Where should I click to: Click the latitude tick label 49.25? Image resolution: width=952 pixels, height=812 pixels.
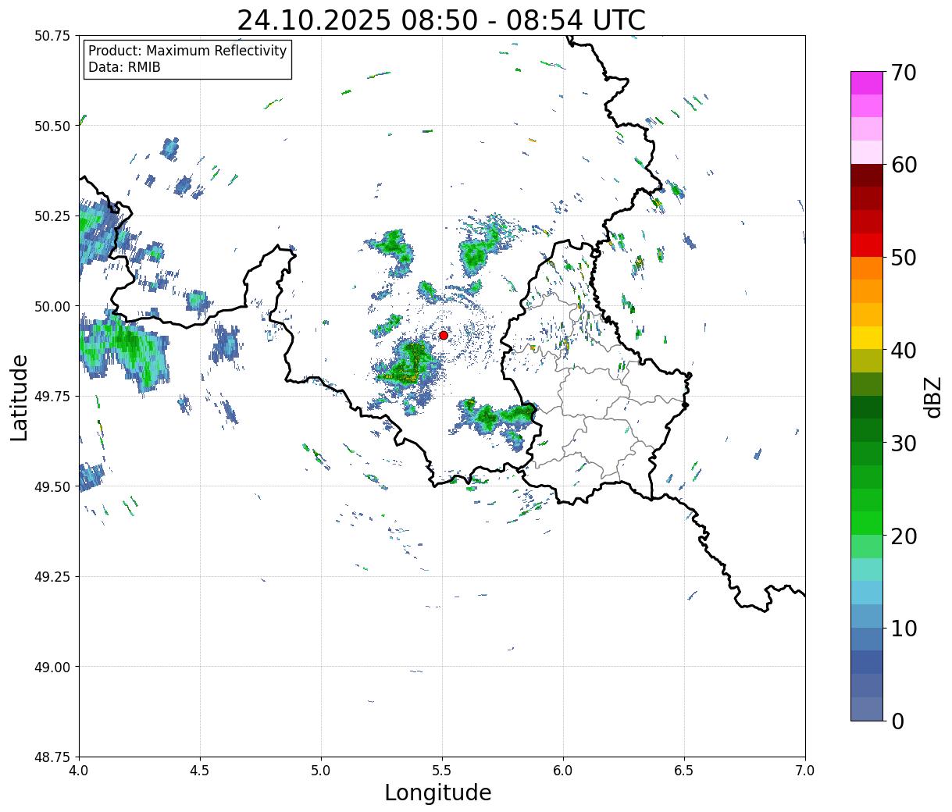[52, 577]
